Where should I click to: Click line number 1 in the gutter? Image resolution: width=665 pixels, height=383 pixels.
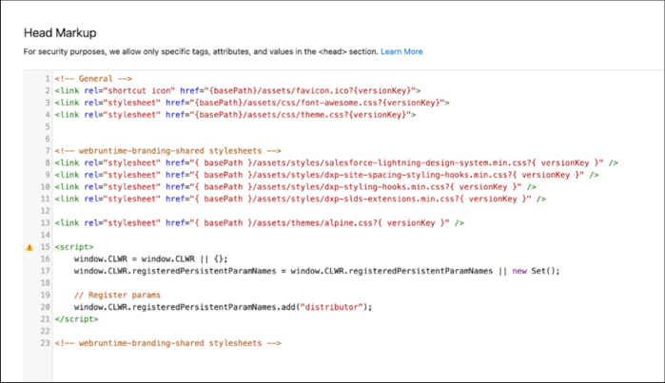48,79
